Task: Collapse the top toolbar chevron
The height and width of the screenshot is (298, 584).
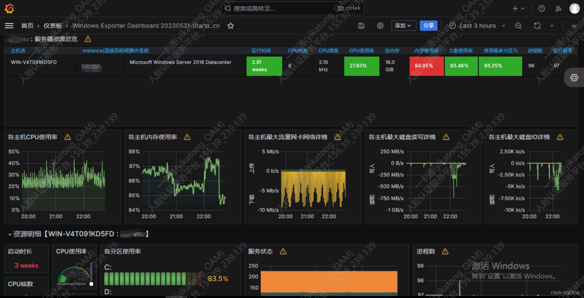Action: [x=574, y=26]
